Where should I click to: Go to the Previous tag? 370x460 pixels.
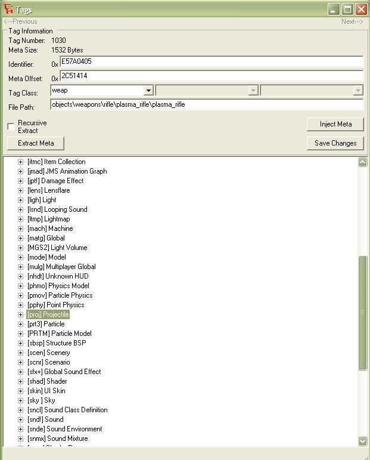pos(20,21)
